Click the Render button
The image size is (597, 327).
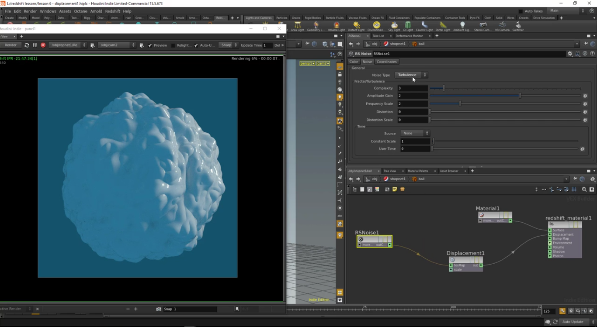click(10, 45)
